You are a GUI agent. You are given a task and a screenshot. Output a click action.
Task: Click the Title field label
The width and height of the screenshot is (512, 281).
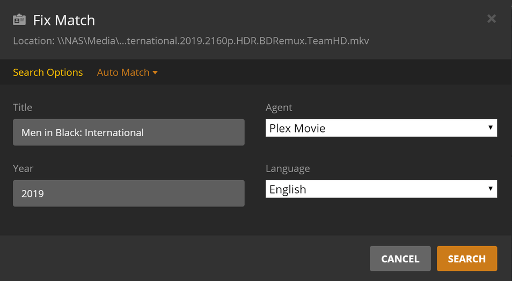23,108
